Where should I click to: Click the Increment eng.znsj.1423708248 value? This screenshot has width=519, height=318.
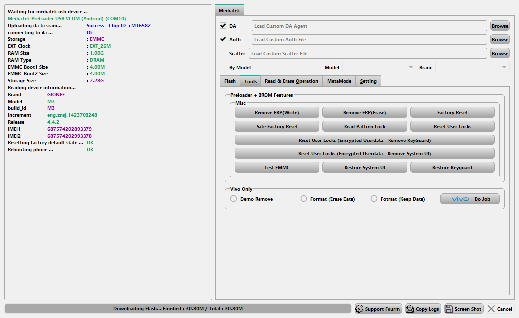pos(72,115)
